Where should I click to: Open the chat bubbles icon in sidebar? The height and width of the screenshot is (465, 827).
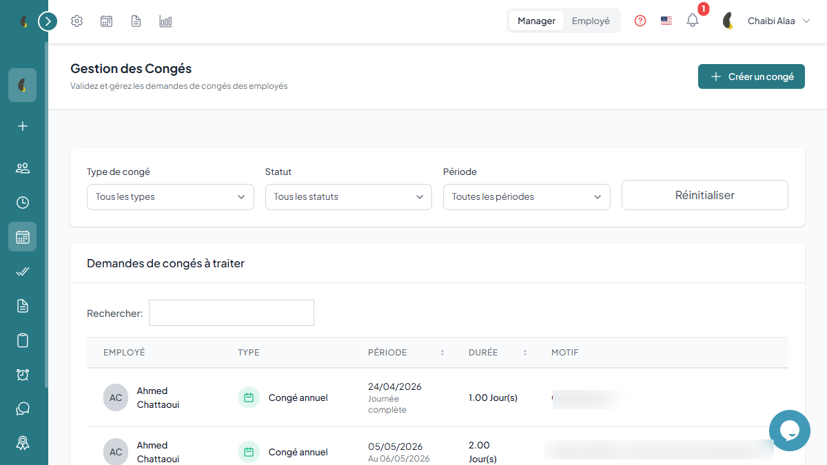pos(23,409)
